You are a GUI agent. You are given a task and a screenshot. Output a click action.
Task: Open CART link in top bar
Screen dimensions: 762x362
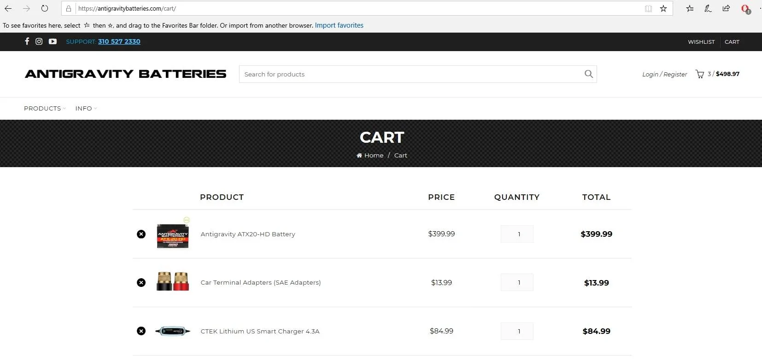tap(732, 42)
